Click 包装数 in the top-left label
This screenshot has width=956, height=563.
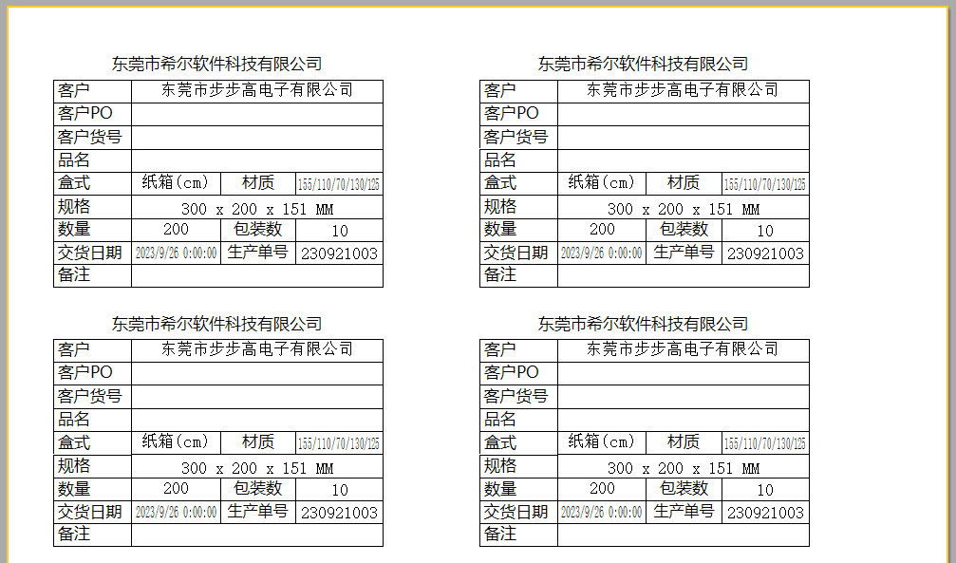258,230
